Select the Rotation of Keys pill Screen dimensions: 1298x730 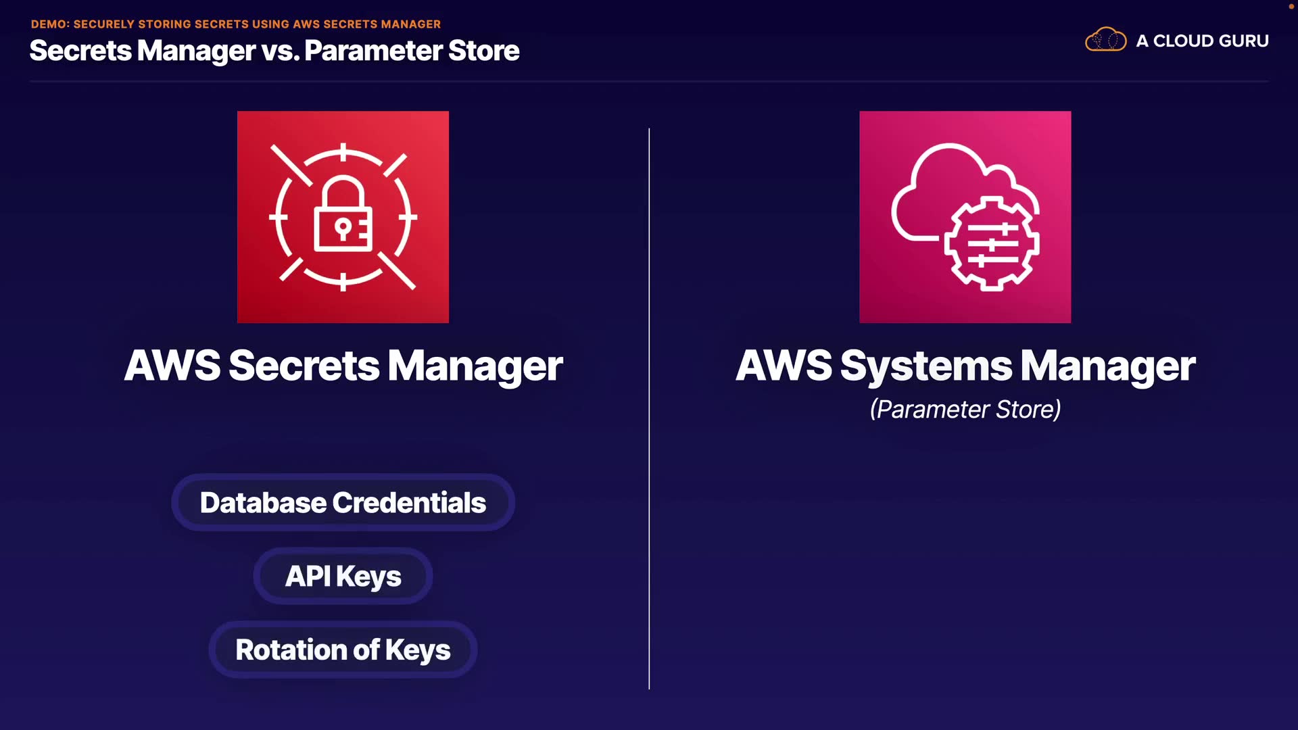(x=343, y=650)
